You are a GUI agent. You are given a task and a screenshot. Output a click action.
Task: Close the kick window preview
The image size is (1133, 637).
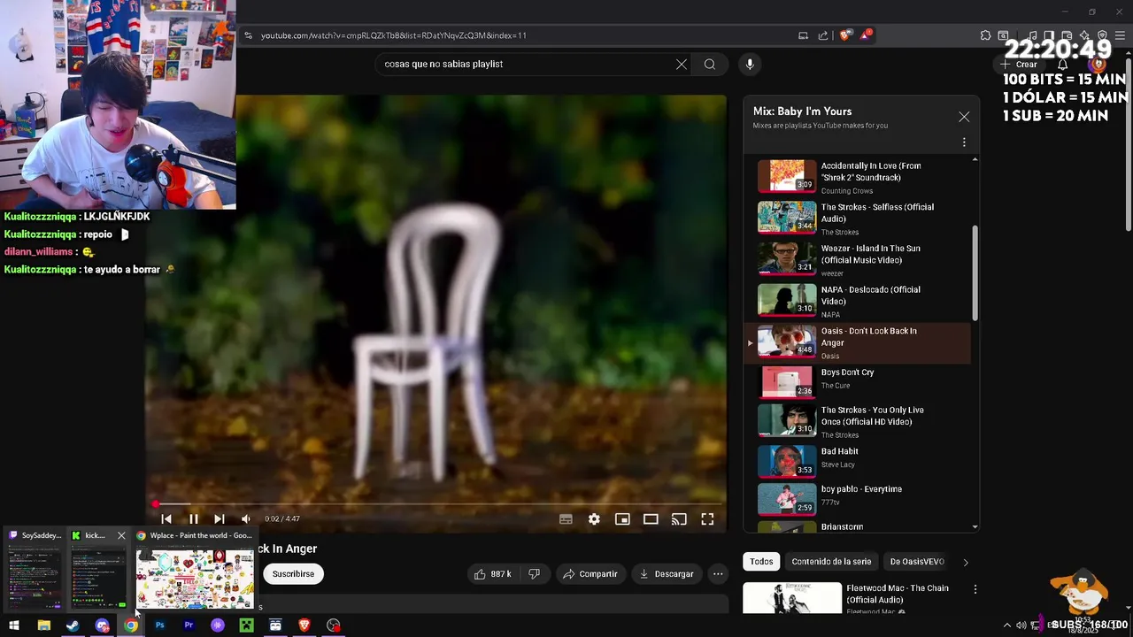pyautogui.click(x=121, y=535)
